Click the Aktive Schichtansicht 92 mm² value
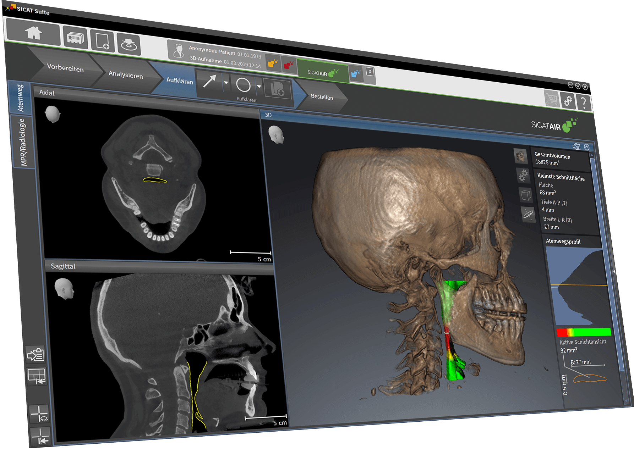This screenshot has width=634, height=449. 569,350
